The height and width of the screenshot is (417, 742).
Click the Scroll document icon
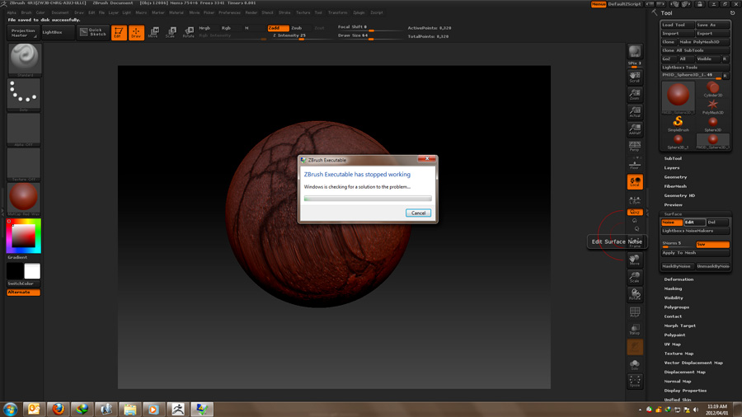click(635, 77)
